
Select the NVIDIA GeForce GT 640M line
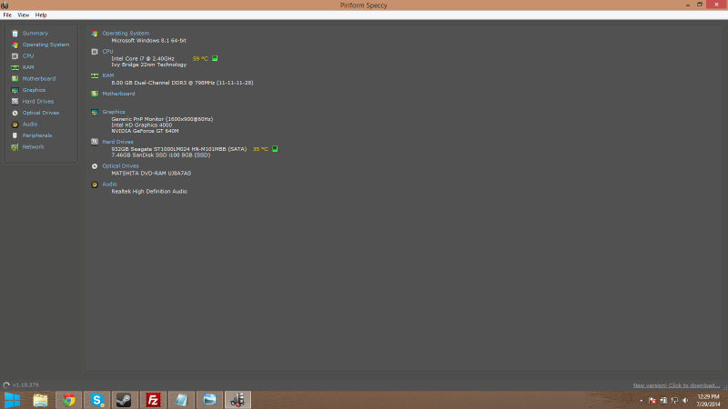coord(145,131)
